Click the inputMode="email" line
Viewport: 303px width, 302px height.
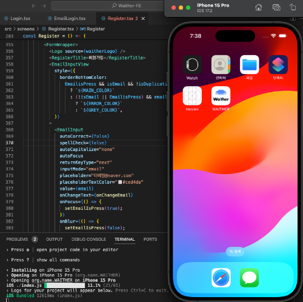(x=82, y=169)
